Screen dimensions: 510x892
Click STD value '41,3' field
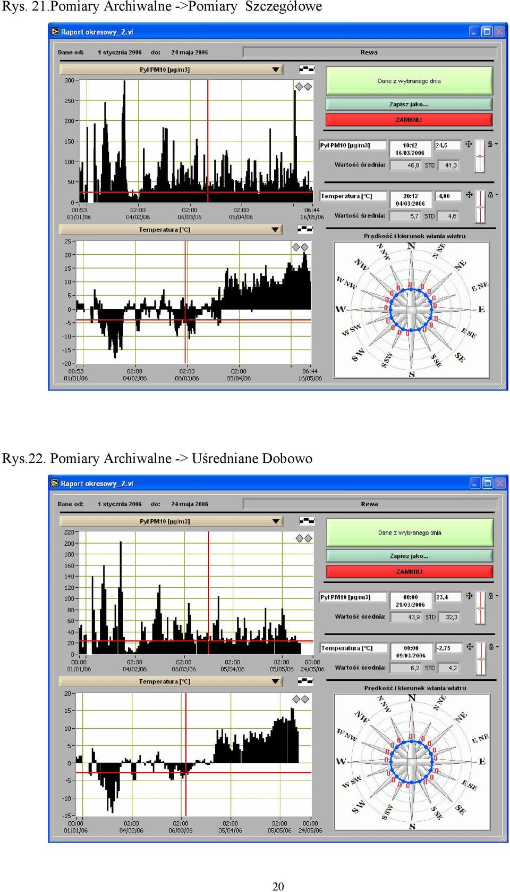(x=449, y=165)
